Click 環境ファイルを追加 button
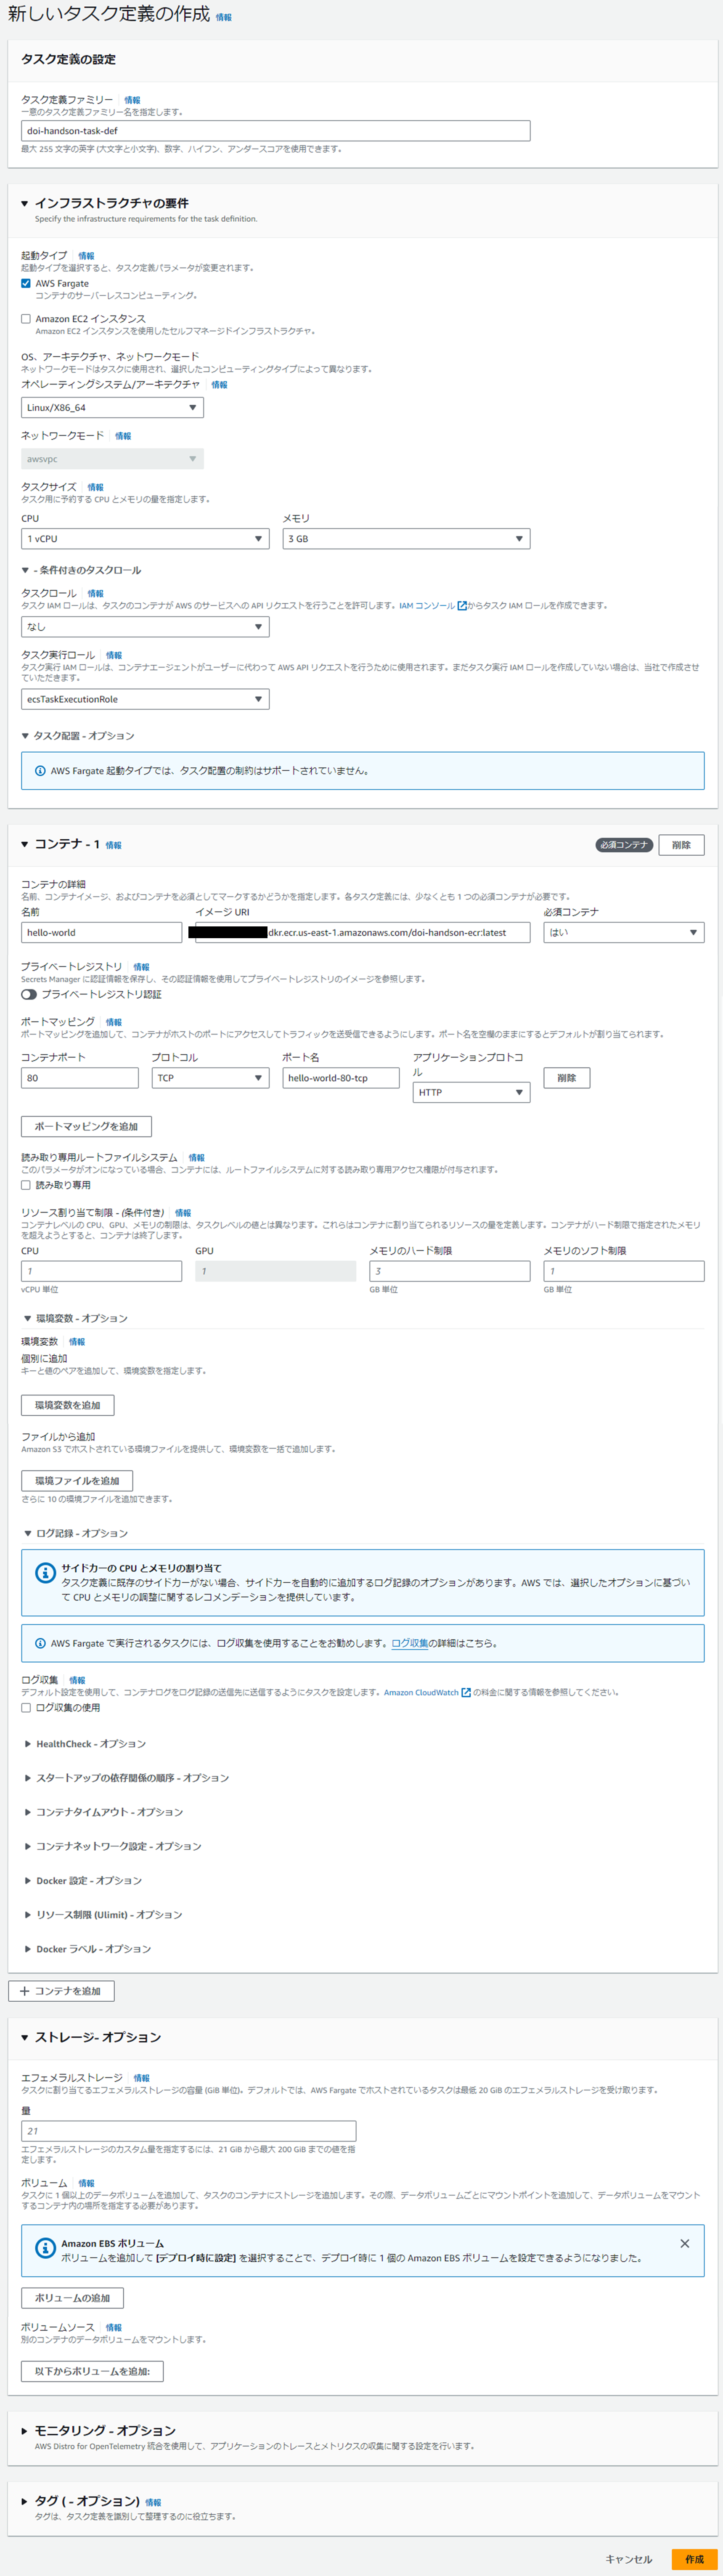This screenshot has height=2576, width=723. (77, 1481)
